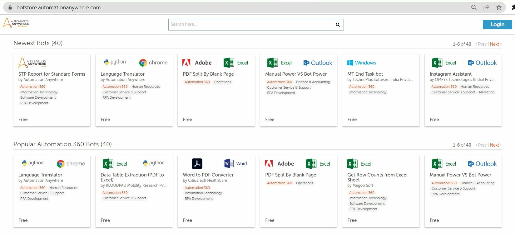Bookmark this page with the star icon

coord(499,7)
